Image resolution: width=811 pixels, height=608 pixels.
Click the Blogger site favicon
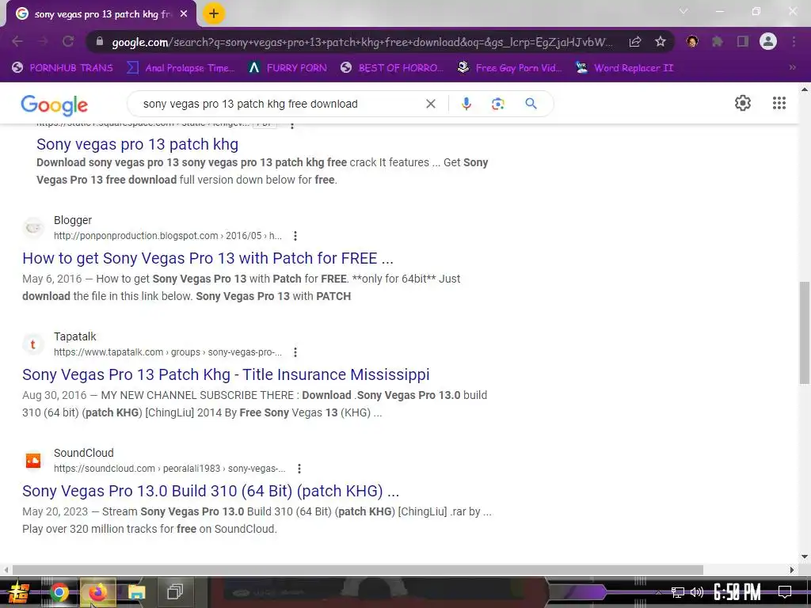[x=33, y=227]
